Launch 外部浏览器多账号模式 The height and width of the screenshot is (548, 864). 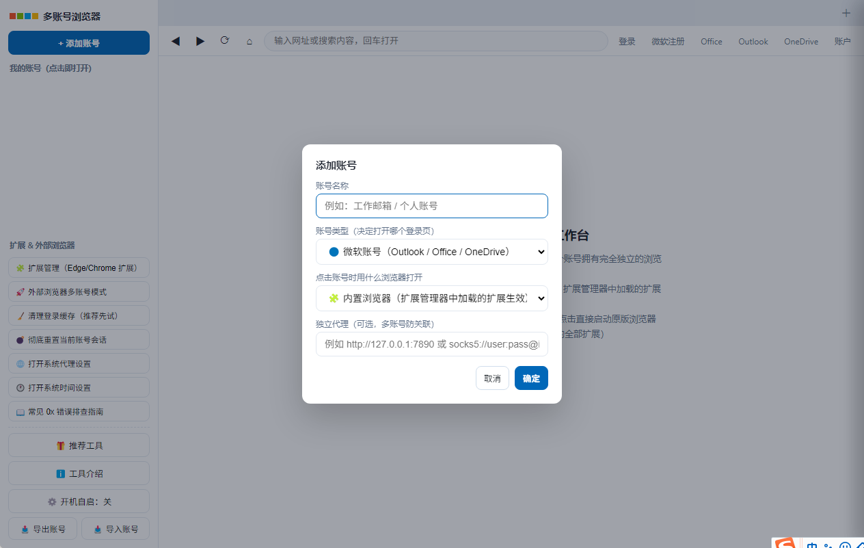79,292
